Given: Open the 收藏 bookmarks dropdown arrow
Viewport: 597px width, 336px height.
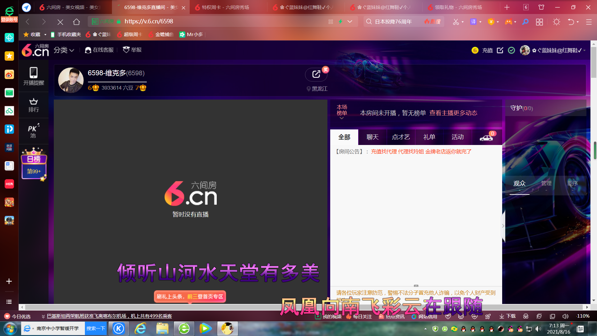Looking at the screenshot, I should [45, 35].
